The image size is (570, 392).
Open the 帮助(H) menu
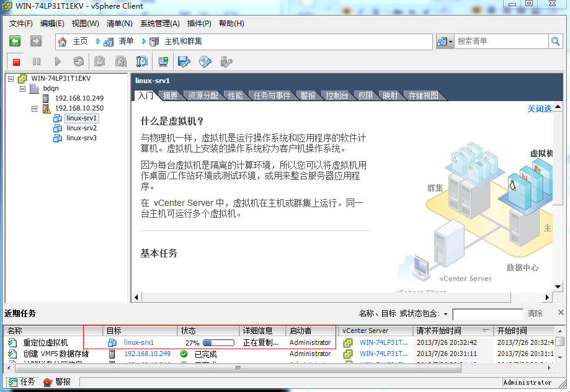click(x=231, y=24)
